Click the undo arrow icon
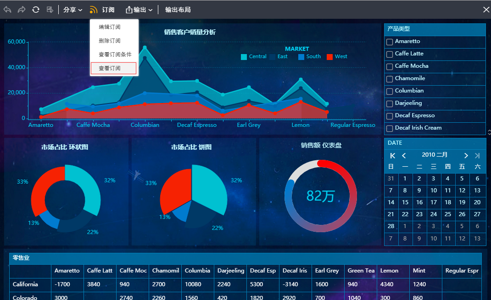 click(7, 10)
